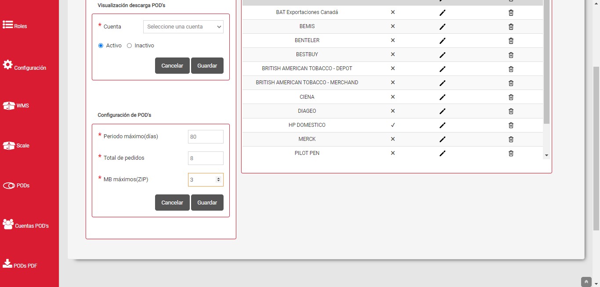The image size is (600, 287).
Task: Click the table scrollbar down arrow
Action: click(x=546, y=155)
